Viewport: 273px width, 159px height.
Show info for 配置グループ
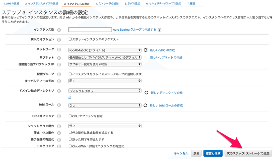(59, 74)
